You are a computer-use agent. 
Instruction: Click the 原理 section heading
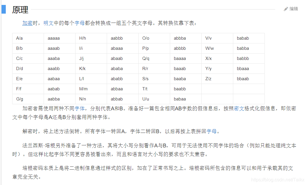20,10
